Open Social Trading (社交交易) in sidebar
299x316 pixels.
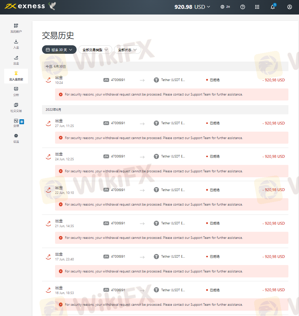[16, 108]
